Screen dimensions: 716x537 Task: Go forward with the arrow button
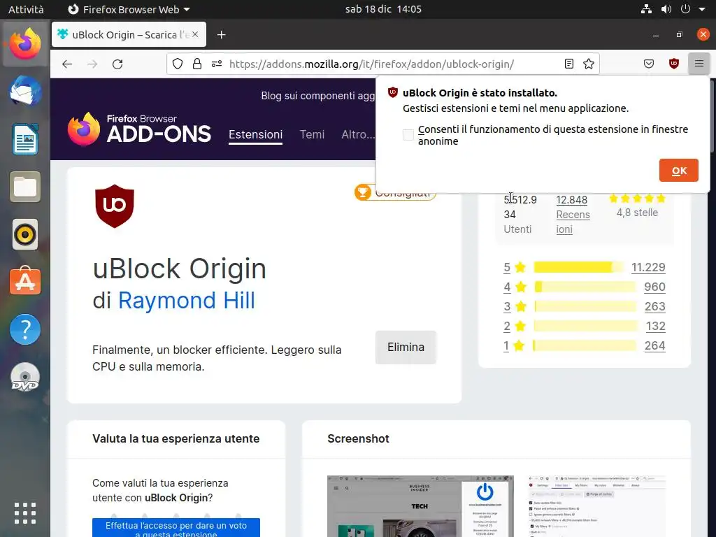pyautogui.click(x=92, y=64)
